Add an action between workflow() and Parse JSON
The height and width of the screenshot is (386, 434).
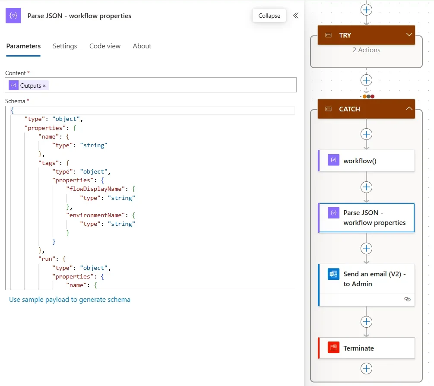point(366,187)
